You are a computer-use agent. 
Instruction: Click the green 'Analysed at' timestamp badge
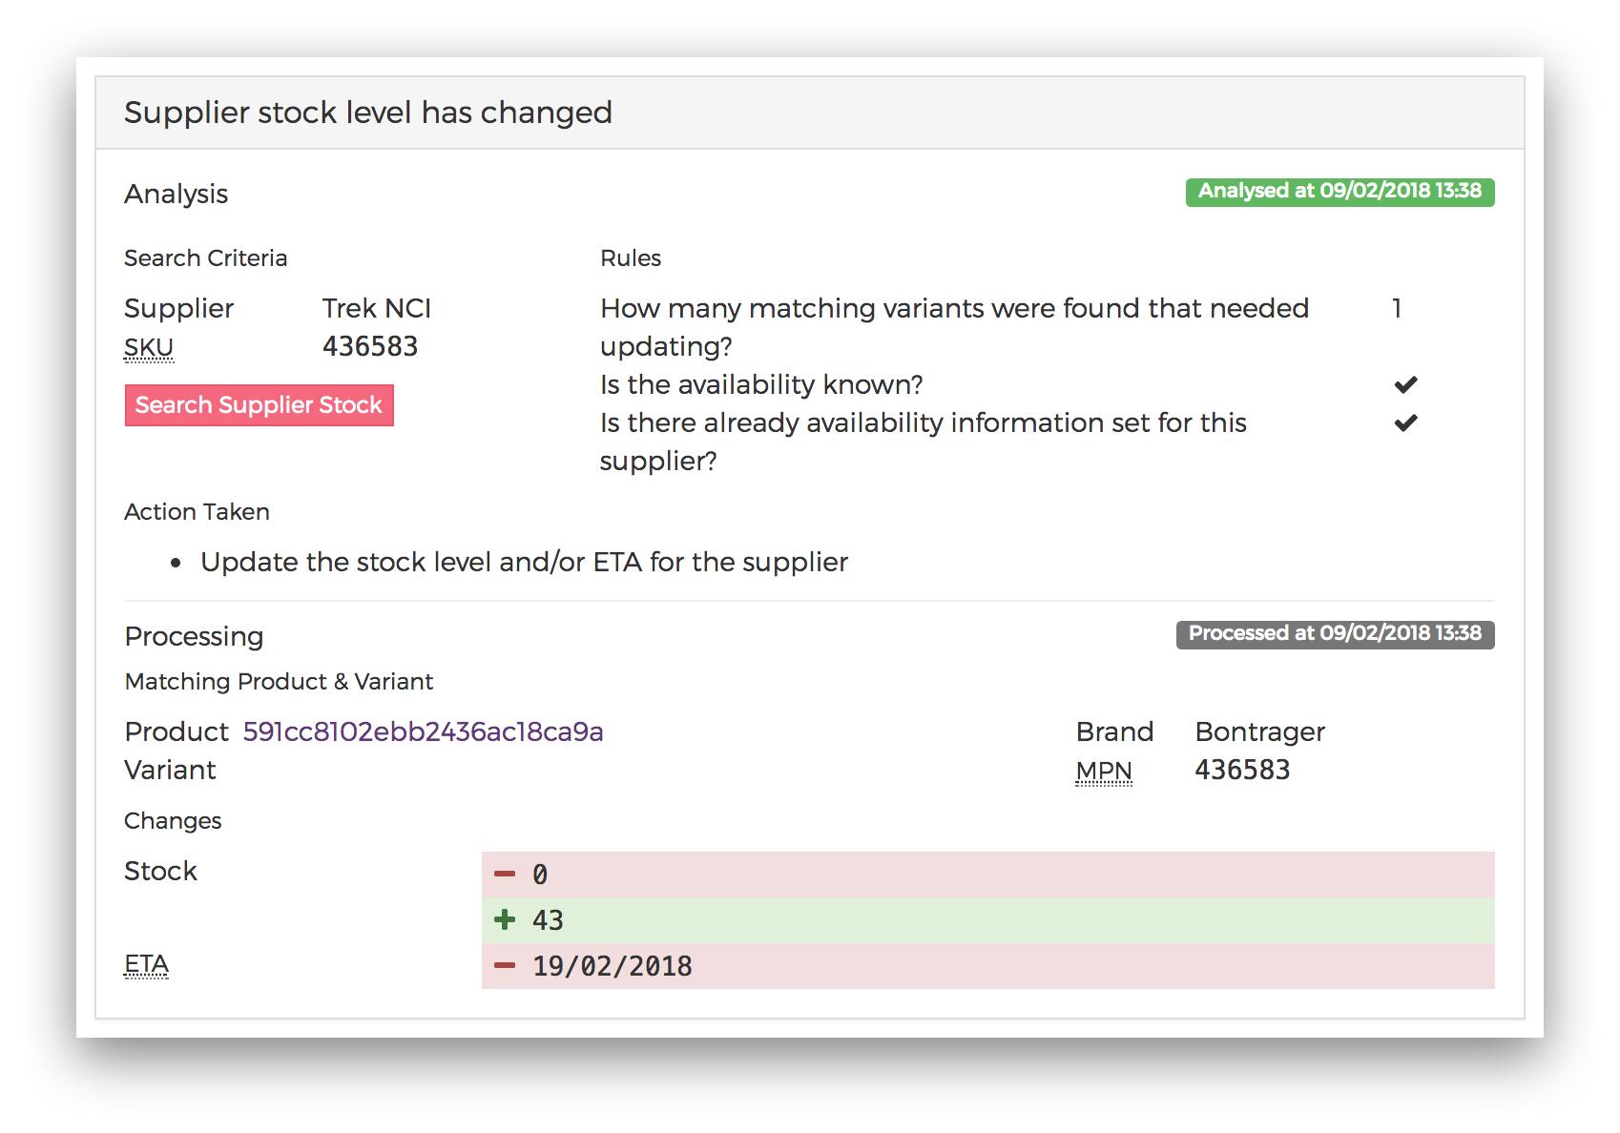click(1339, 192)
